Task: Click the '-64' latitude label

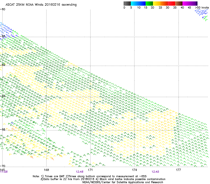Action: click(x=3, y=65)
